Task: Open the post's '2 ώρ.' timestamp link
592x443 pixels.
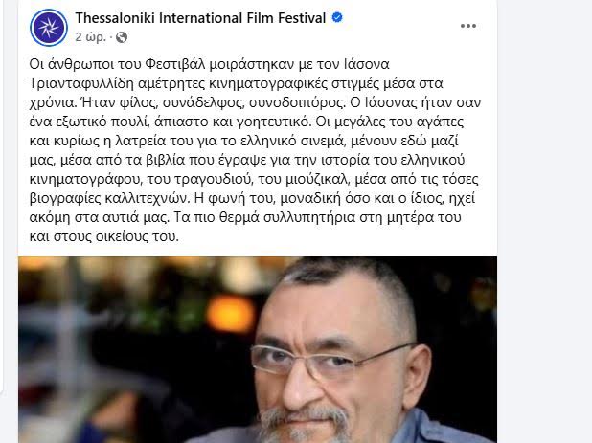Action: (91, 37)
